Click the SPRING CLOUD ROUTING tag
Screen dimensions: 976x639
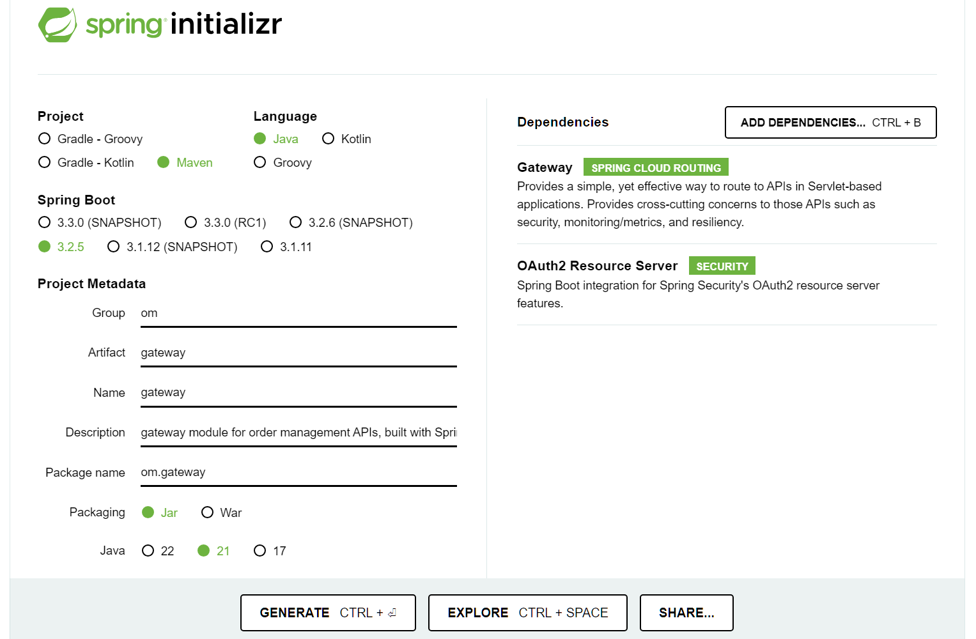coord(656,167)
